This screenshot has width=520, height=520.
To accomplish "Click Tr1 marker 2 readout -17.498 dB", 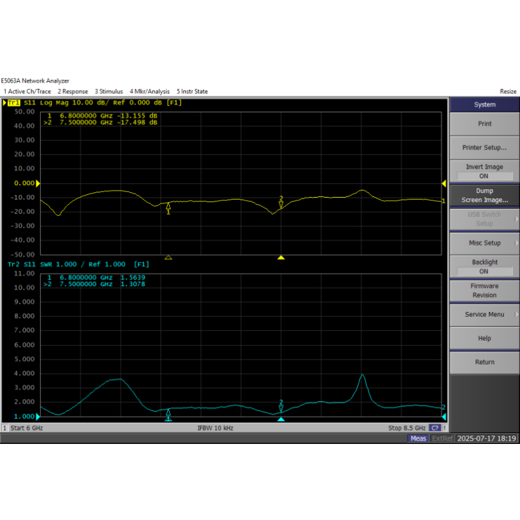I will coord(137,122).
